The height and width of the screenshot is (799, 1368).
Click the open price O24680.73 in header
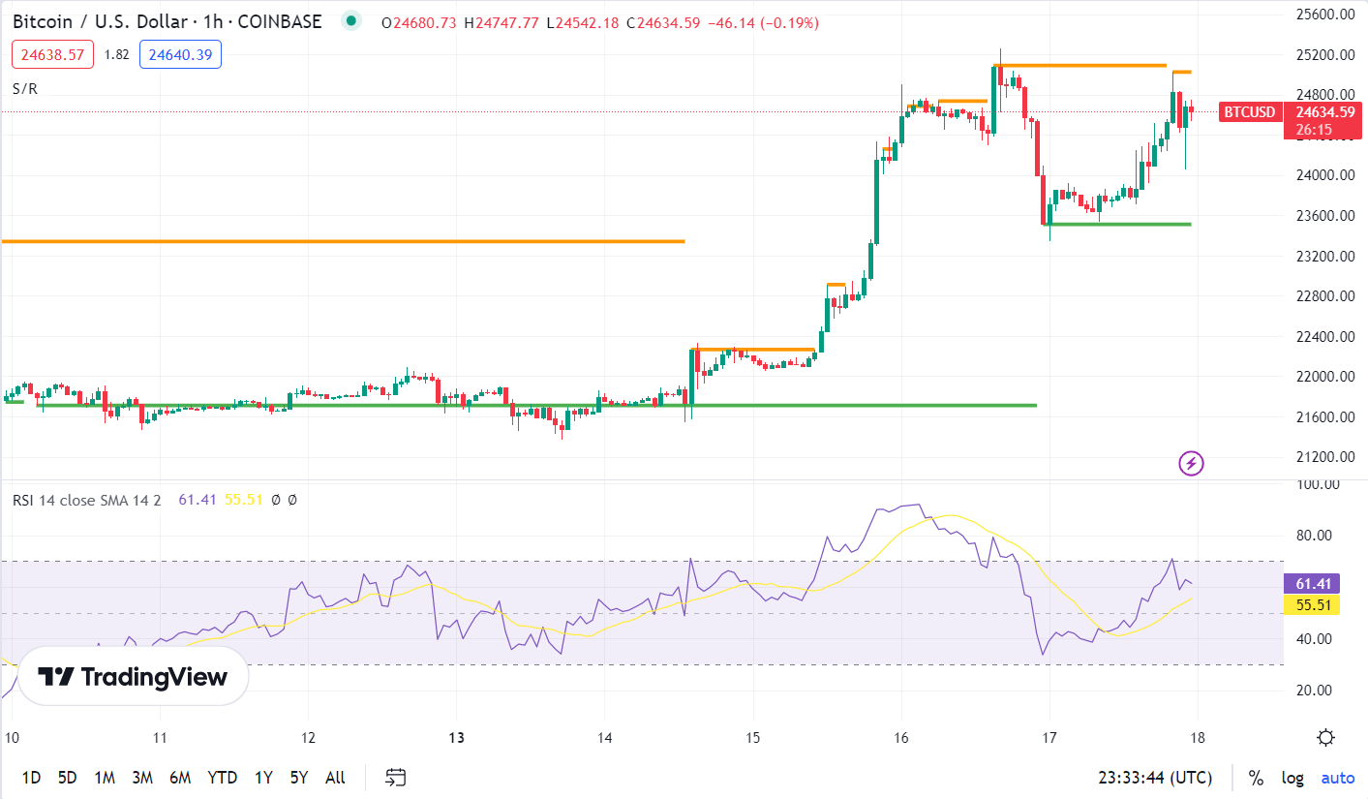[x=418, y=22]
